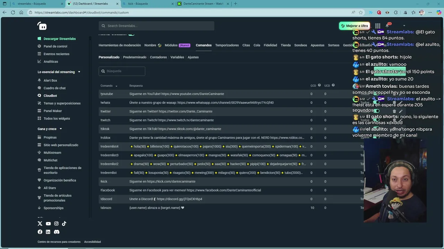Click the X social icon
Screen dimensions: 444x249
40,224
